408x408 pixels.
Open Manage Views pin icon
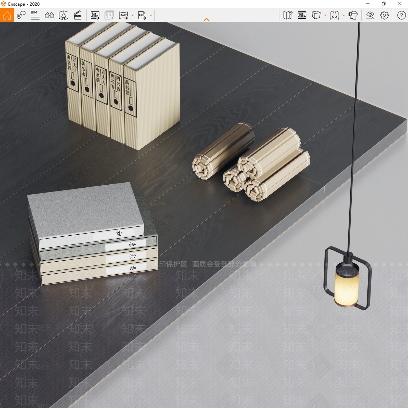(21, 15)
